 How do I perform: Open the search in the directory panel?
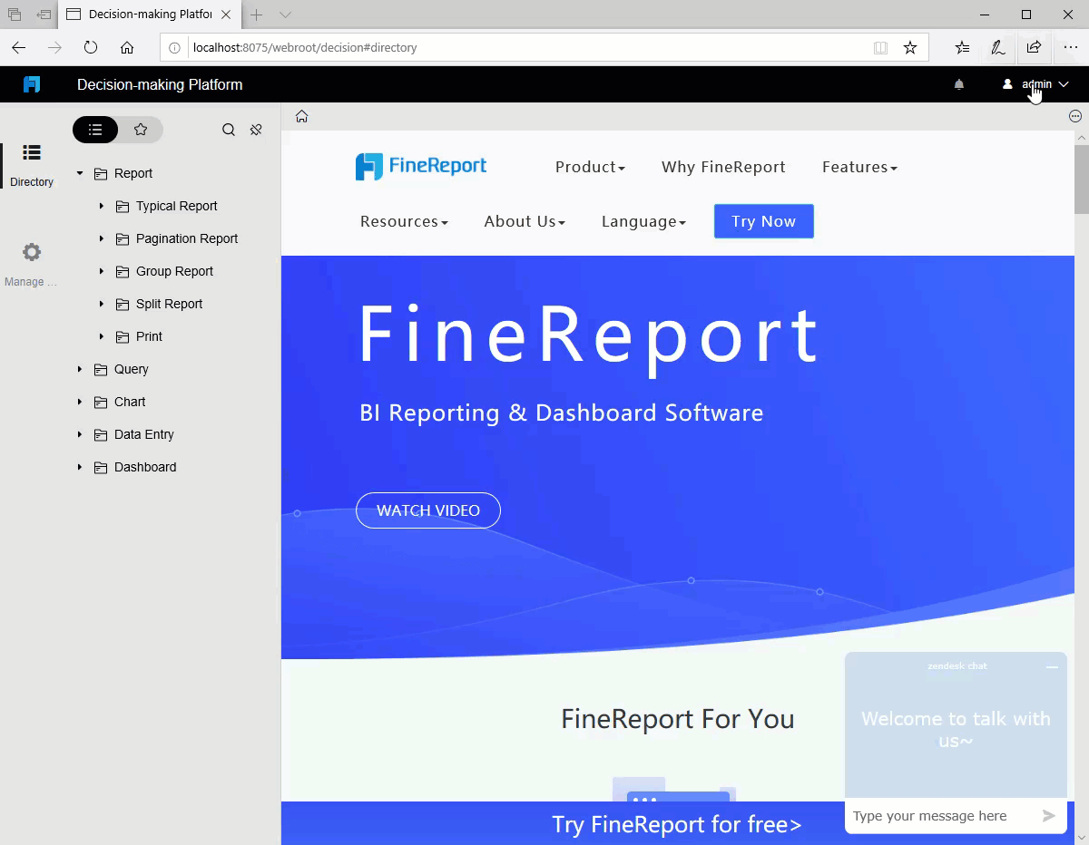pyautogui.click(x=229, y=130)
